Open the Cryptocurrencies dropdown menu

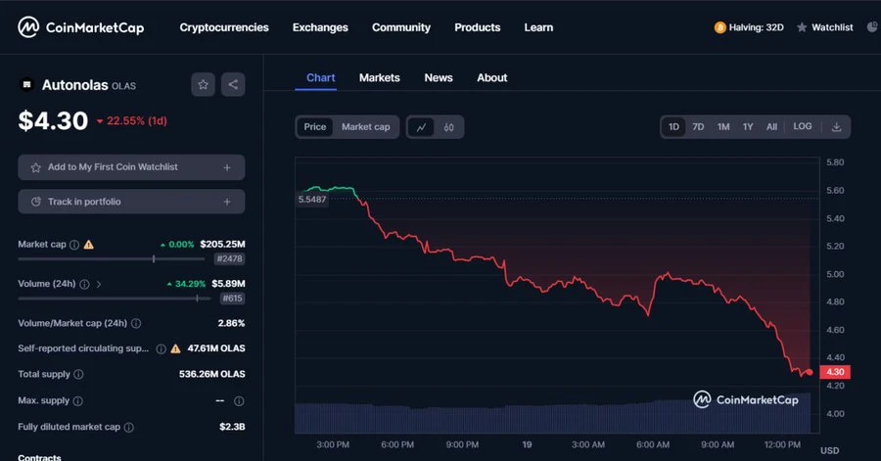[224, 27]
